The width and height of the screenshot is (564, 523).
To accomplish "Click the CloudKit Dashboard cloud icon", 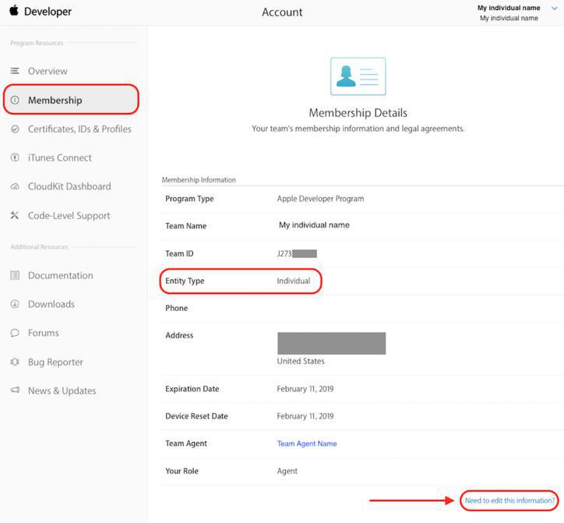I will click(x=15, y=187).
